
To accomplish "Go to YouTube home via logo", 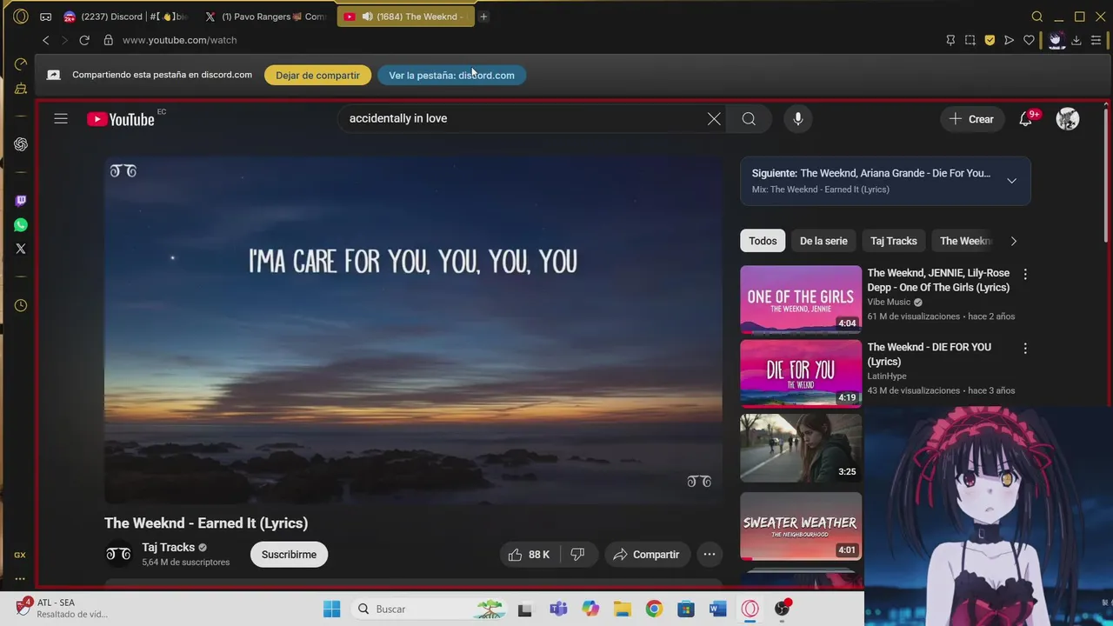I will 121,119.
